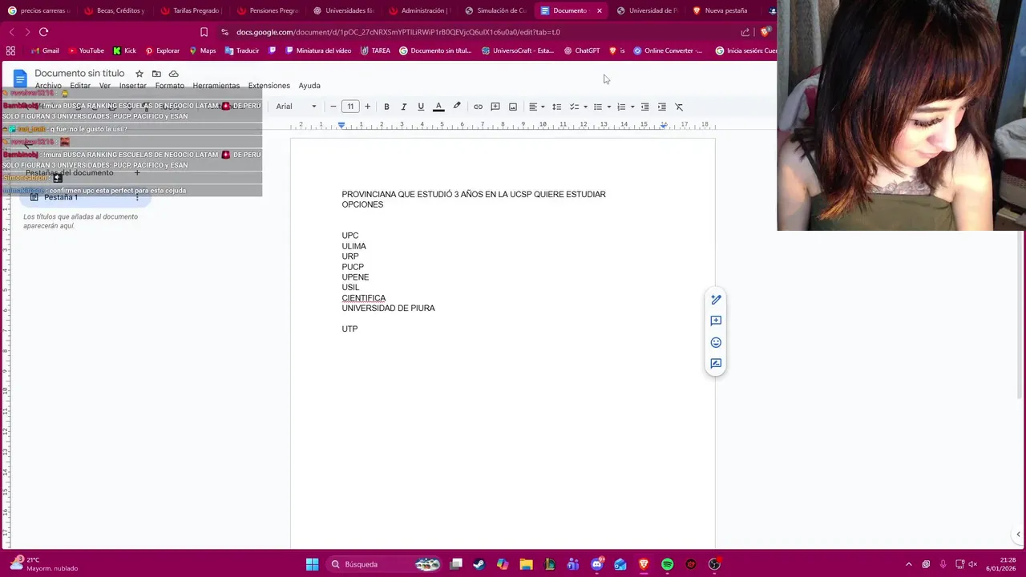
Task: Apply underline with the U button
Action: click(421, 107)
